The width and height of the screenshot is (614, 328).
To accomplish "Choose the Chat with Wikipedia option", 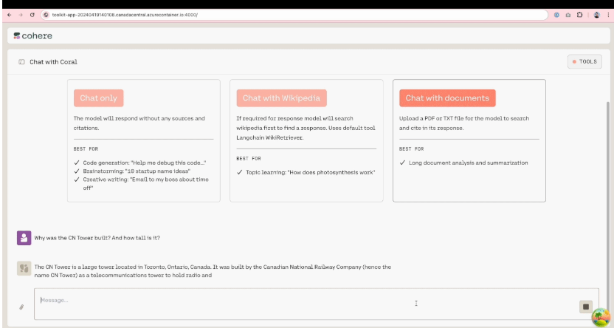I will coord(281,98).
